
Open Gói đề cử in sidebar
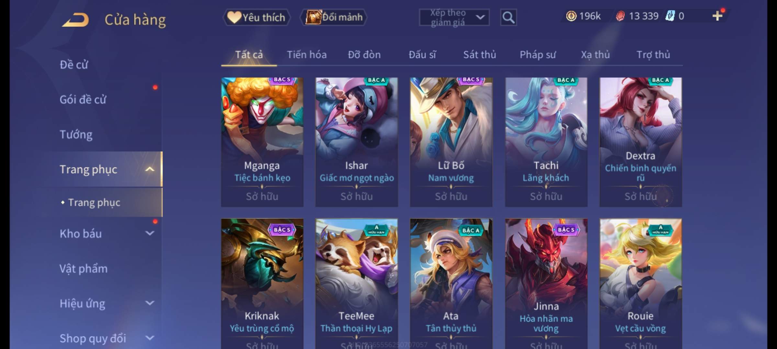(x=83, y=100)
